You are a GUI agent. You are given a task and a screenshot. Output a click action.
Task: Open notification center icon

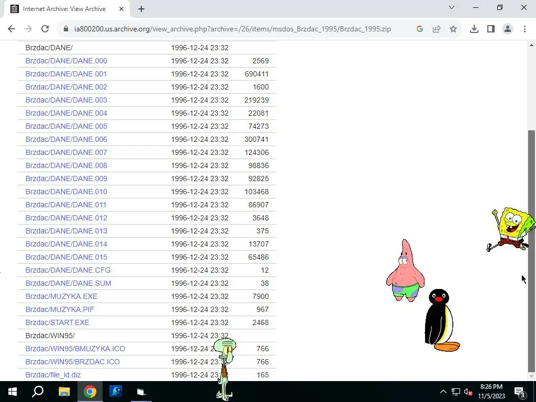(x=519, y=392)
